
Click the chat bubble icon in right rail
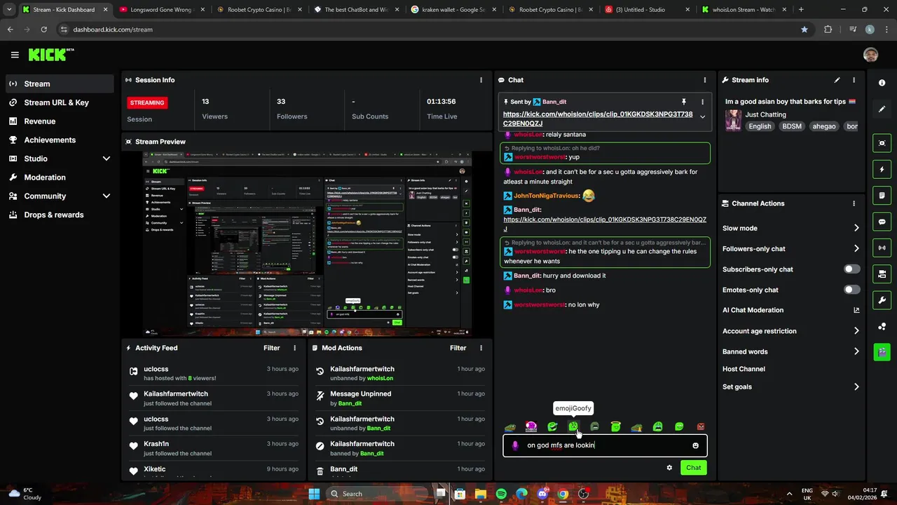(x=882, y=222)
